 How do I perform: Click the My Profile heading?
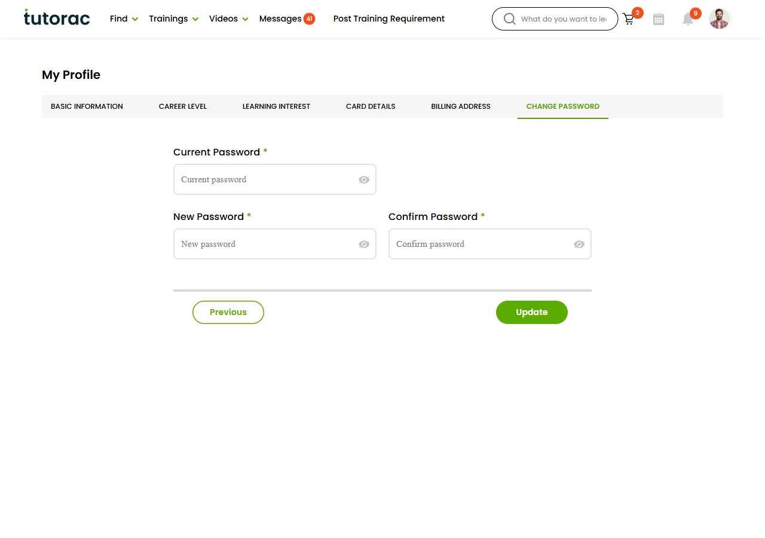[71, 75]
